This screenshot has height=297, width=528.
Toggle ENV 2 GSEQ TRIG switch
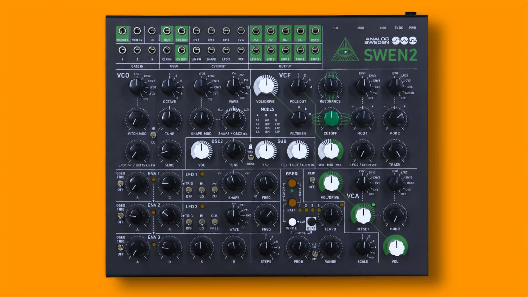click(120, 215)
